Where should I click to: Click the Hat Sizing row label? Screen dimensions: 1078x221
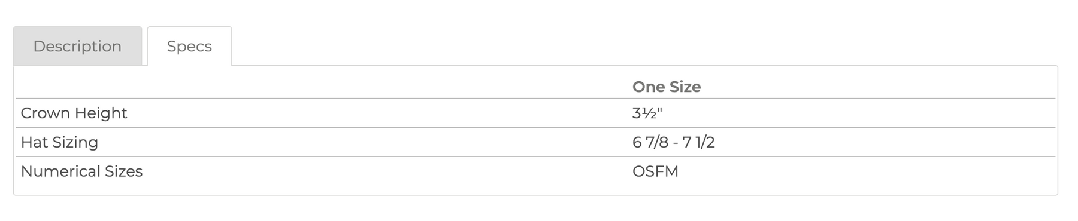59,142
